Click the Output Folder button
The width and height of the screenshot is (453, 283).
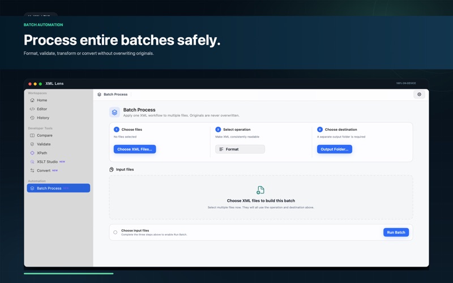335,149
